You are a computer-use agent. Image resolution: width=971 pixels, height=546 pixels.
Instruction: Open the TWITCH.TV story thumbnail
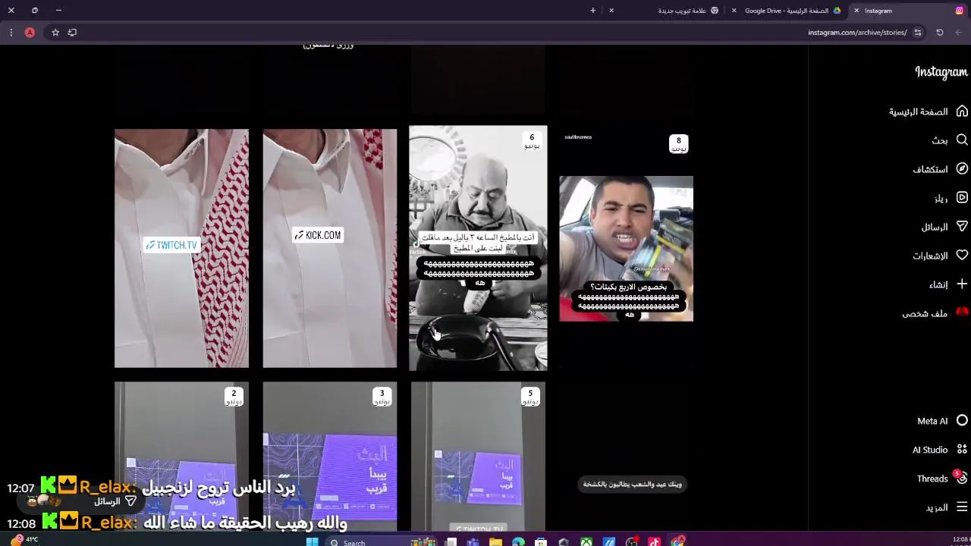point(181,248)
